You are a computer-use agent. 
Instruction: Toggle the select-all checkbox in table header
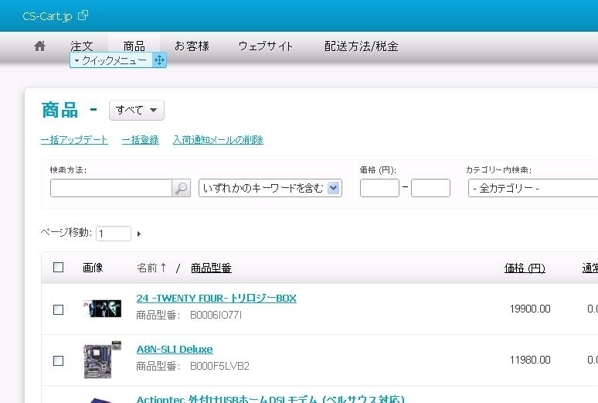[x=59, y=268]
